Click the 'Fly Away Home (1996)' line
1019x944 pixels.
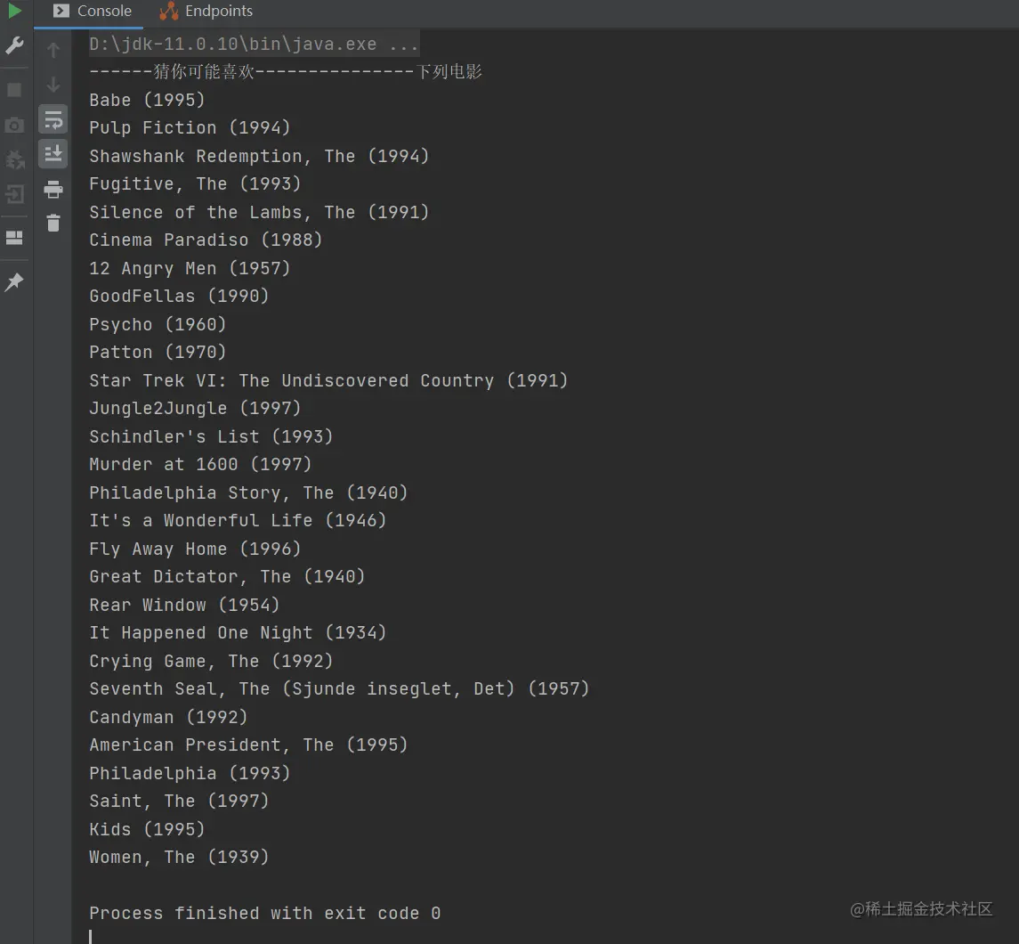coord(195,549)
